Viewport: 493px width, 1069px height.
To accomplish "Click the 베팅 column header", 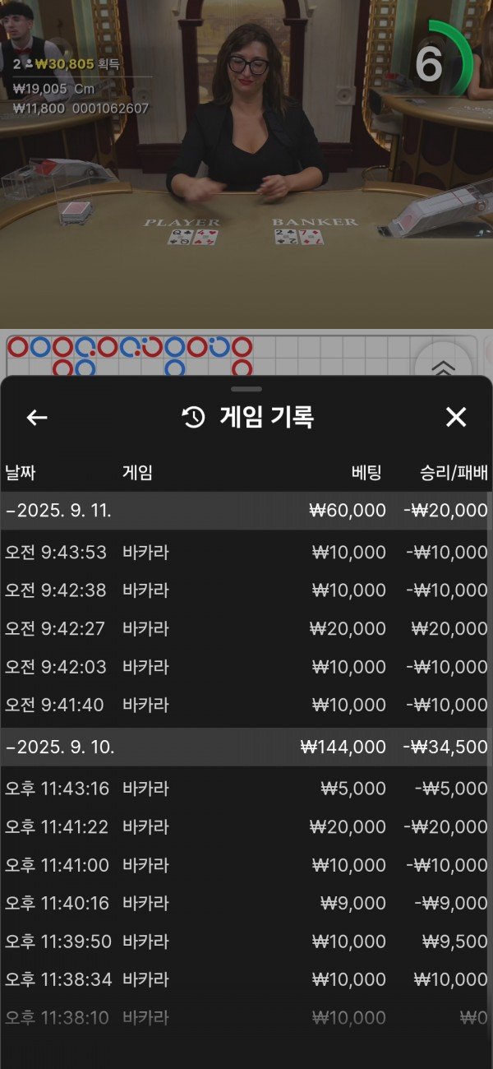I will point(366,473).
